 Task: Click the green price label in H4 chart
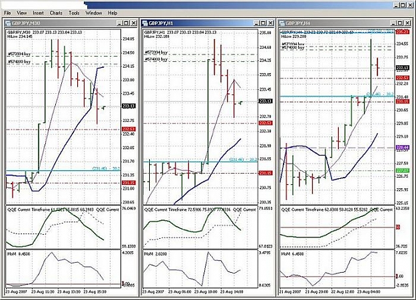(x=402, y=170)
